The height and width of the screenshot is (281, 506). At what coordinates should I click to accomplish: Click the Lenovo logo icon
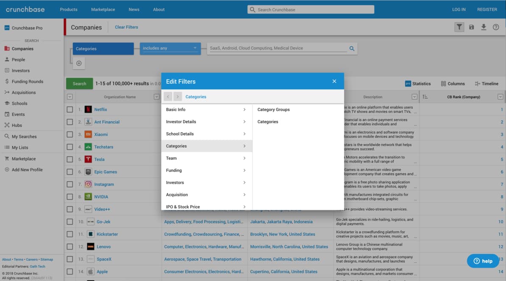(91, 246)
